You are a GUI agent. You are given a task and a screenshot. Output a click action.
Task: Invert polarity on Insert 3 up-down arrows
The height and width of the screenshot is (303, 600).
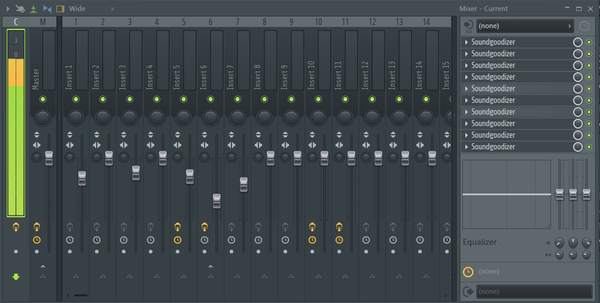pyautogui.click(x=124, y=135)
